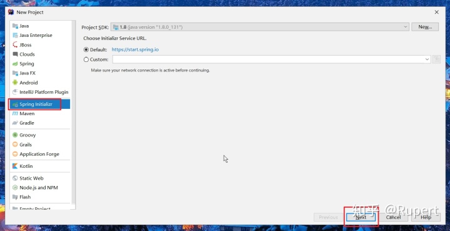Click the Maven icon
The height and width of the screenshot is (231, 450).
pos(15,114)
